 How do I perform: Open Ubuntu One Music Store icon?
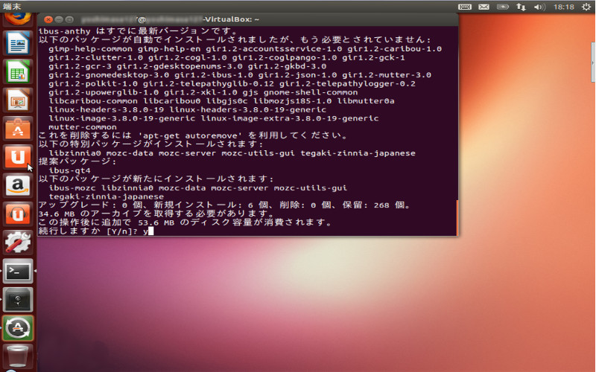click(x=17, y=214)
